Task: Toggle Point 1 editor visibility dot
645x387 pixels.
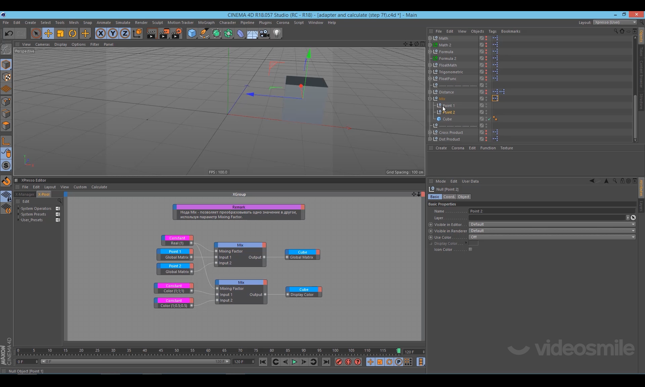Action: 486,104
